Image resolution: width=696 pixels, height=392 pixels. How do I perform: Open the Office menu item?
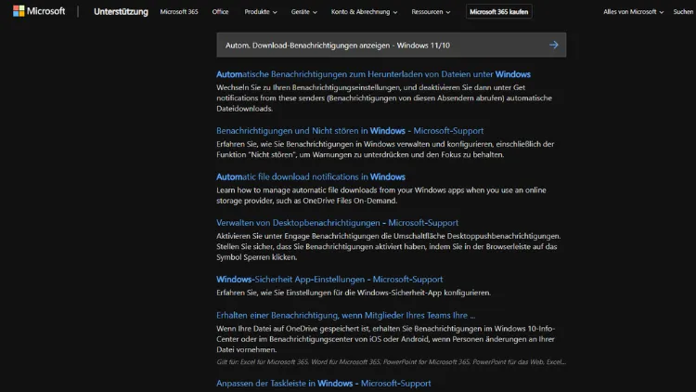(220, 12)
